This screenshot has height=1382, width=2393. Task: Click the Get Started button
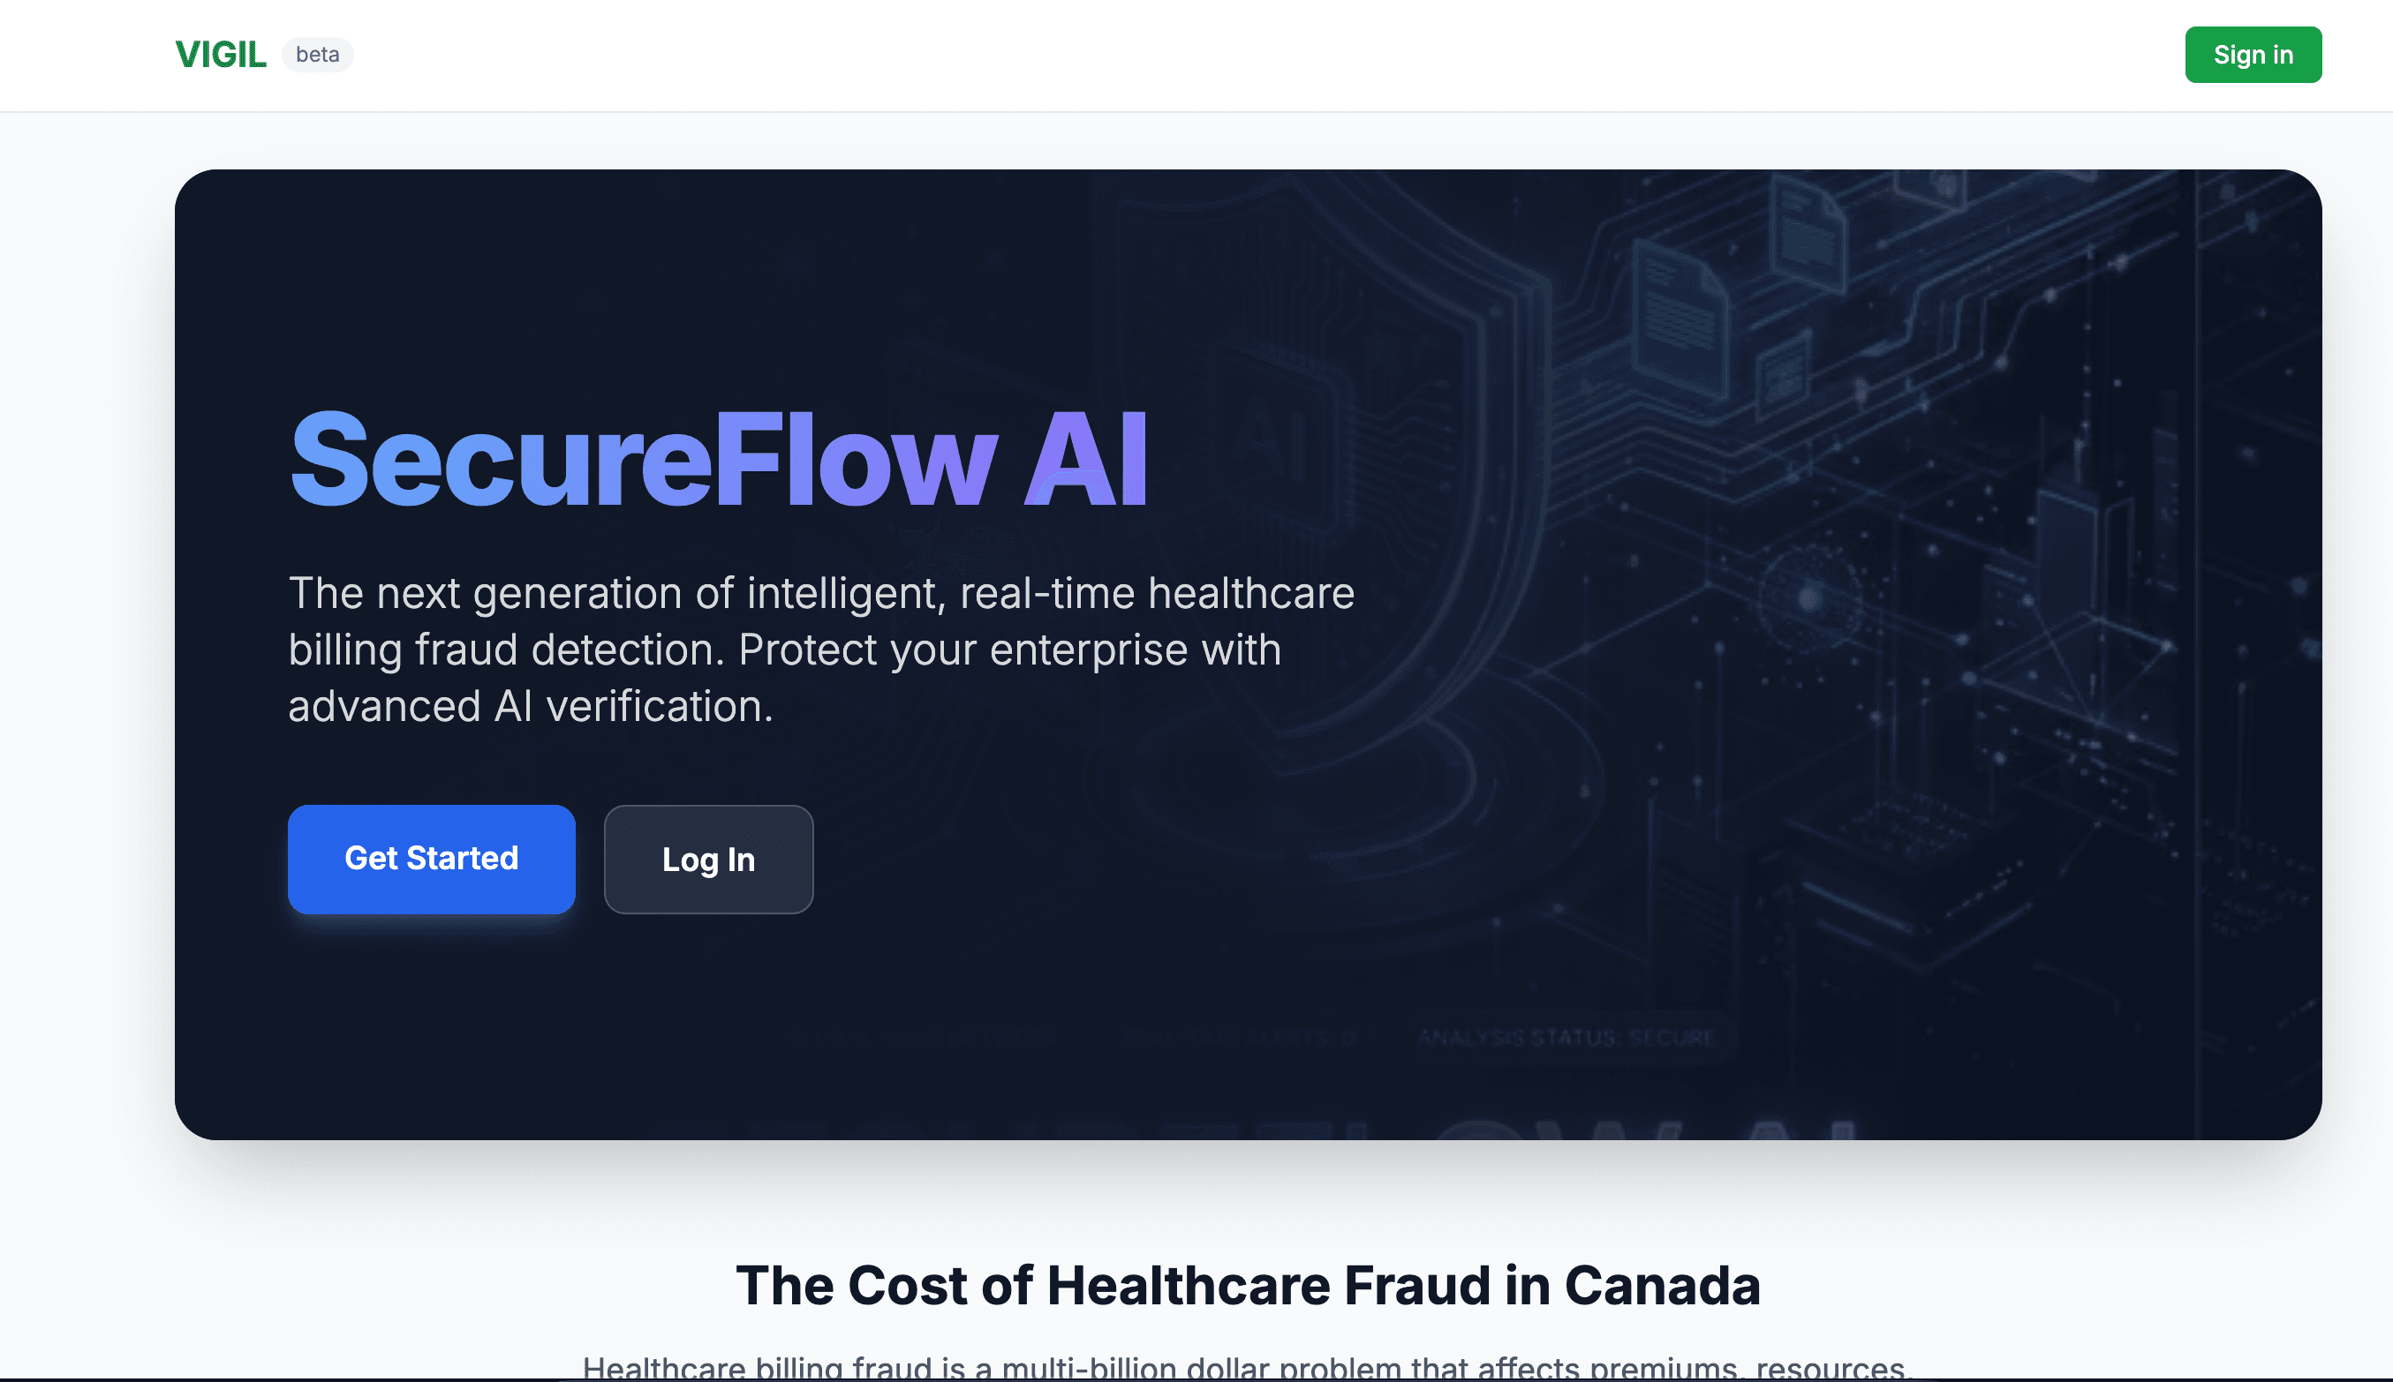(431, 859)
